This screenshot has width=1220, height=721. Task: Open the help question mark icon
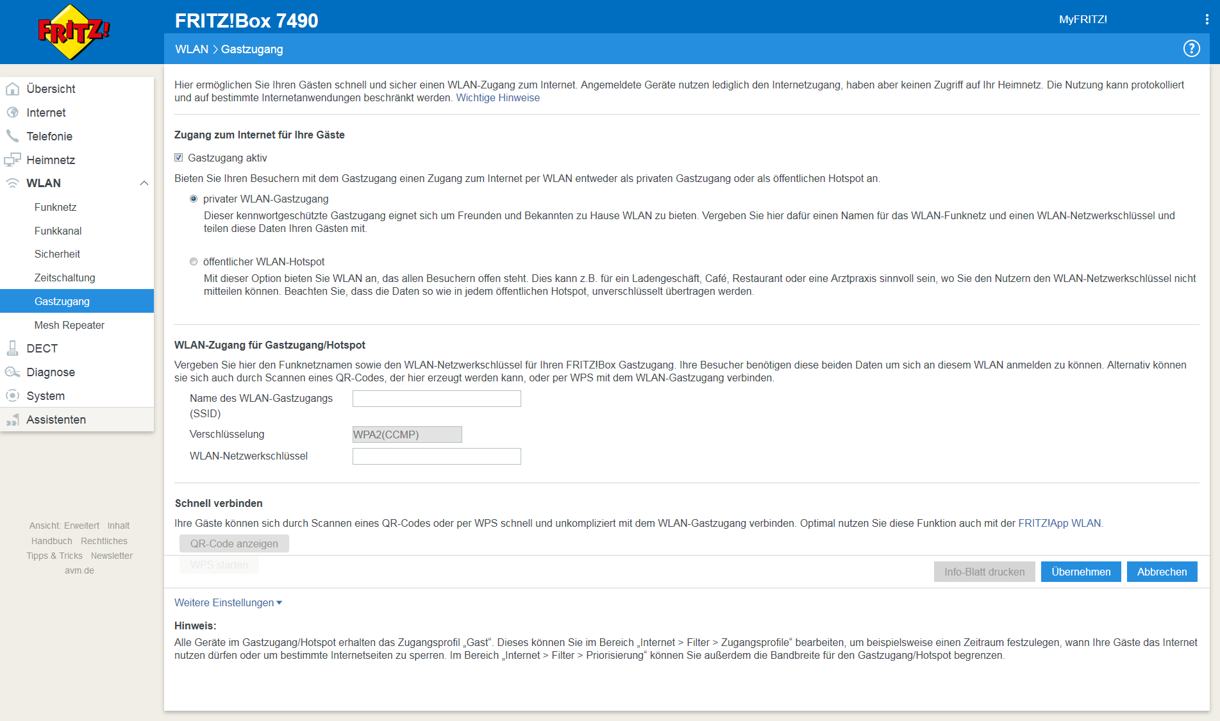tap(1191, 49)
